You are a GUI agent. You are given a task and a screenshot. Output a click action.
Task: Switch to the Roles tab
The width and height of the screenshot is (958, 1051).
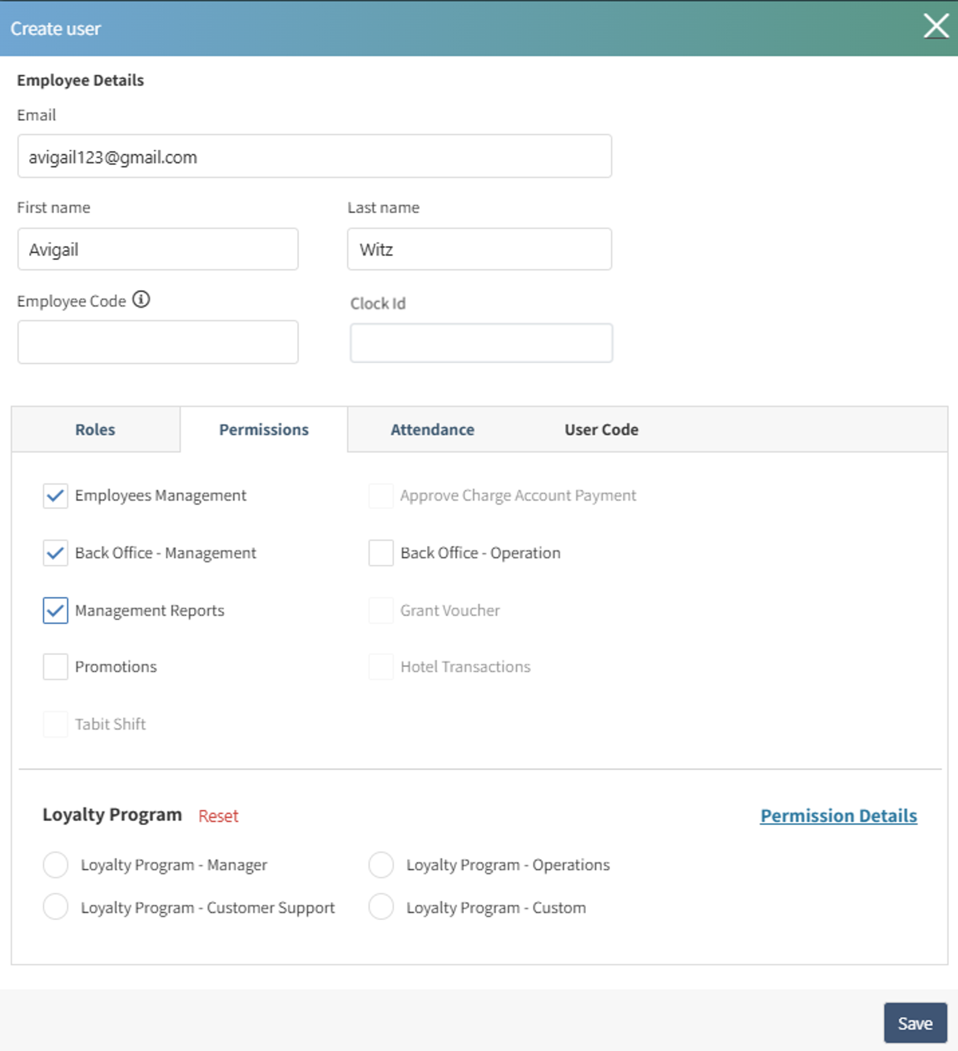pyautogui.click(x=95, y=430)
